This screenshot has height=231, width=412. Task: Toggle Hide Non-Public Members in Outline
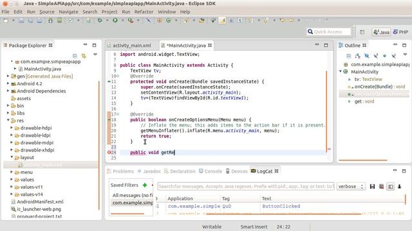385,56
